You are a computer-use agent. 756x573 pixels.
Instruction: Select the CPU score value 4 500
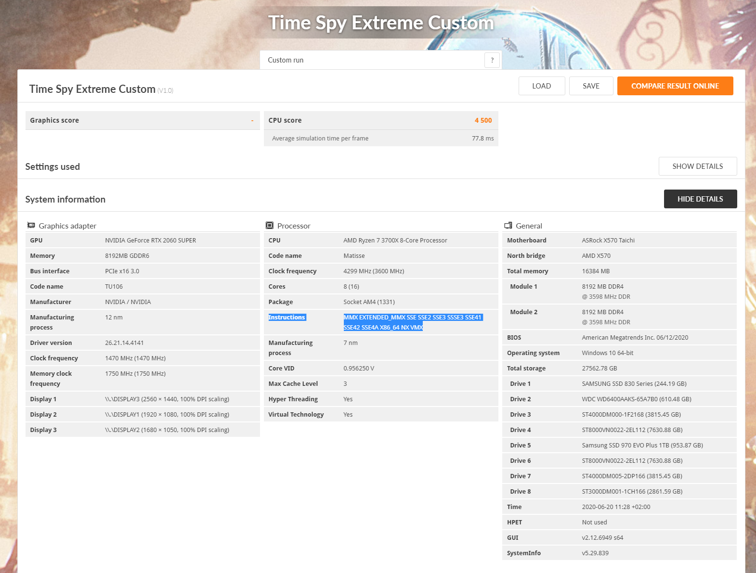(x=483, y=120)
